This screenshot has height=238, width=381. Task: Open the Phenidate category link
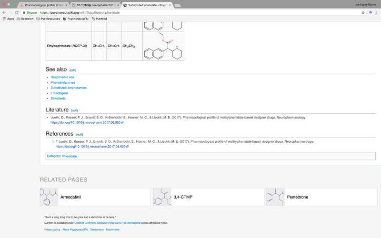pos(70,156)
